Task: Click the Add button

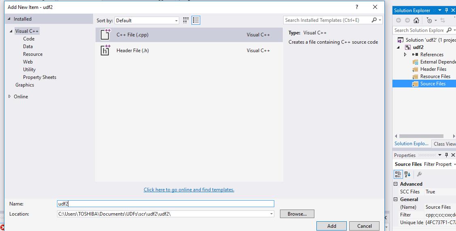Action: [331, 226]
